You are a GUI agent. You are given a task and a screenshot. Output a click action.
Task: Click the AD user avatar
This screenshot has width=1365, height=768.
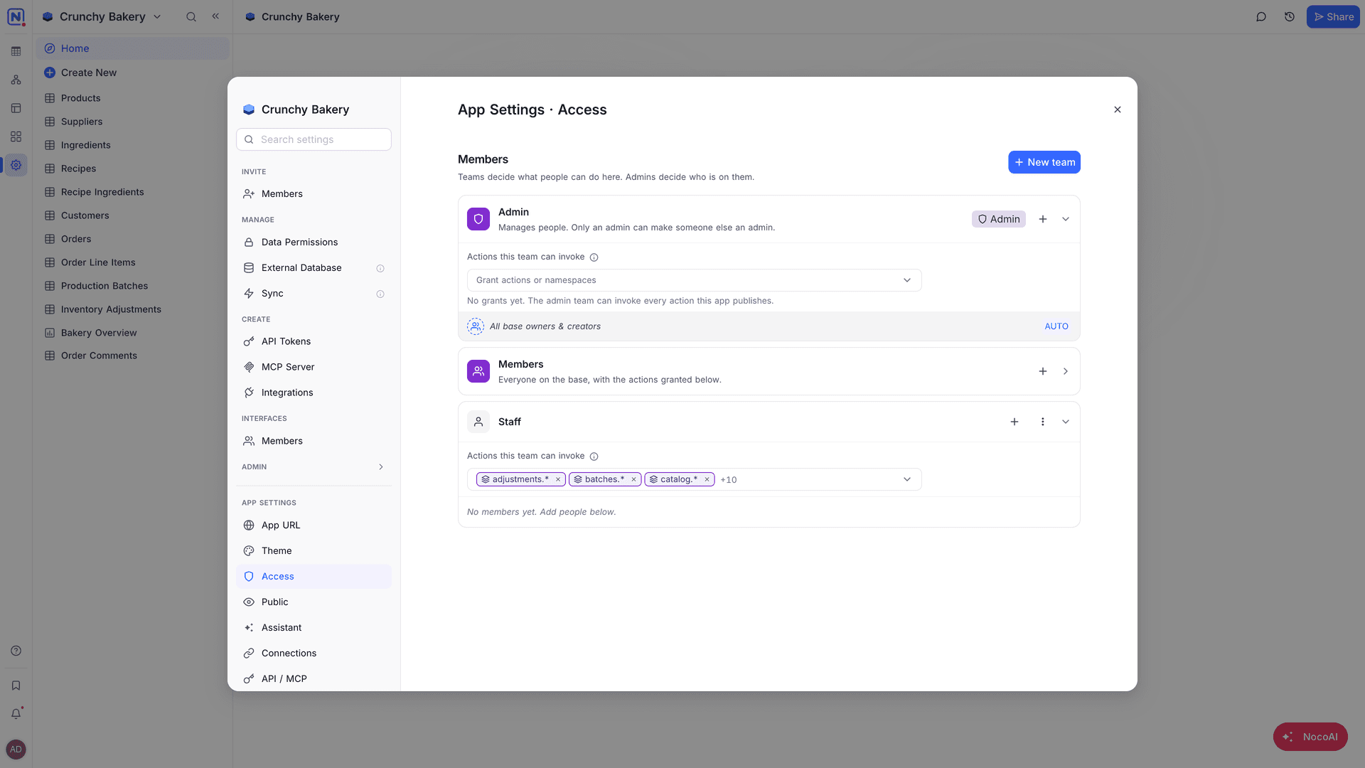pyautogui.click(x=16, y=750)
